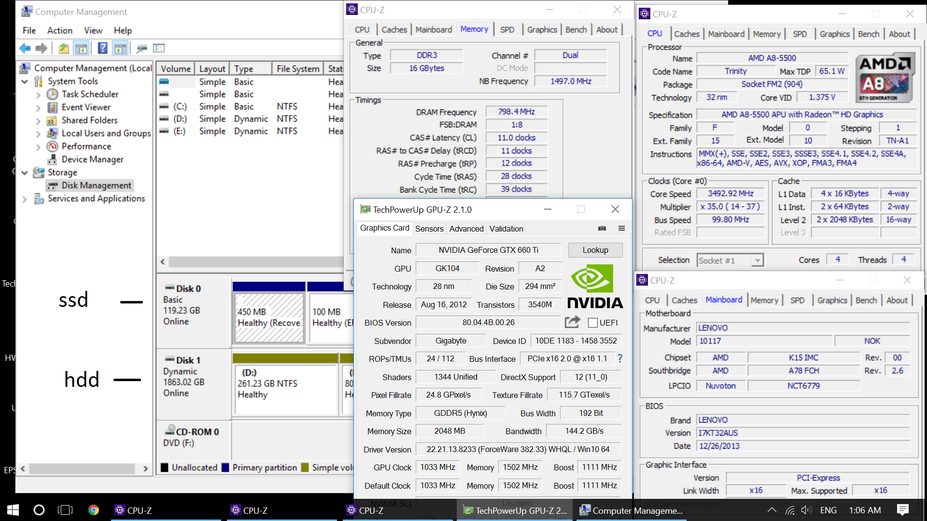This screenshot has width=927, height=521.
Task: Click the tree pane horizontal scrollbar
Action: click(82, 468)
